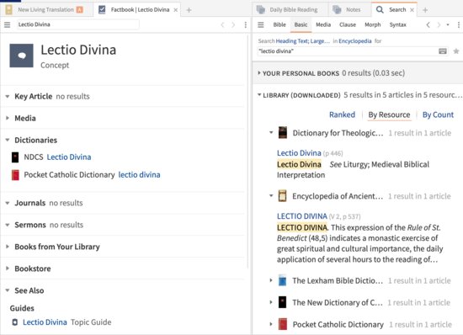Expand the Bookstore section

coord(8,269)
